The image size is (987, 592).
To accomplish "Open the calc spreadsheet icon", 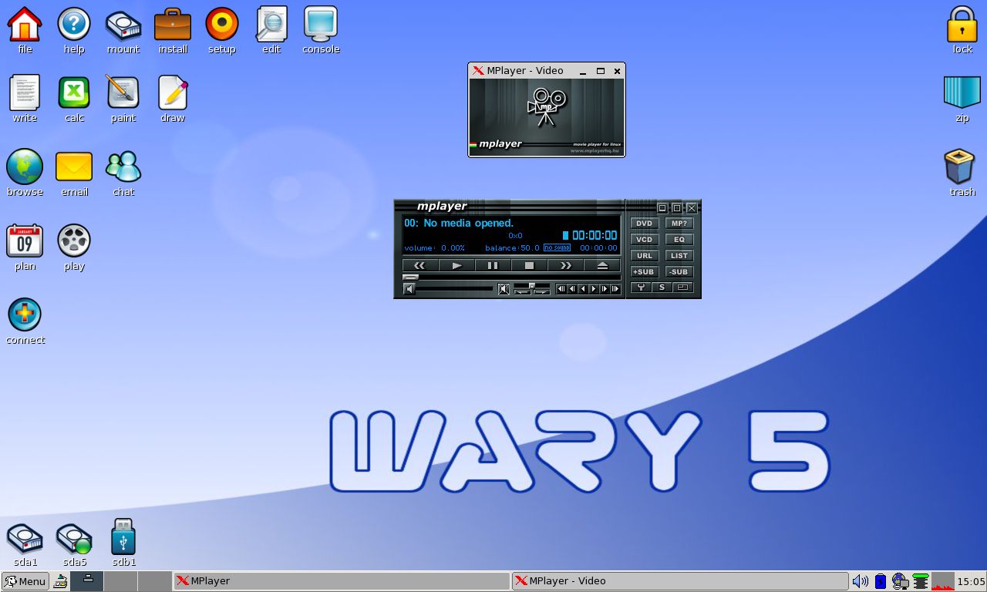I will pyautogui.click(x=74, y=99).
